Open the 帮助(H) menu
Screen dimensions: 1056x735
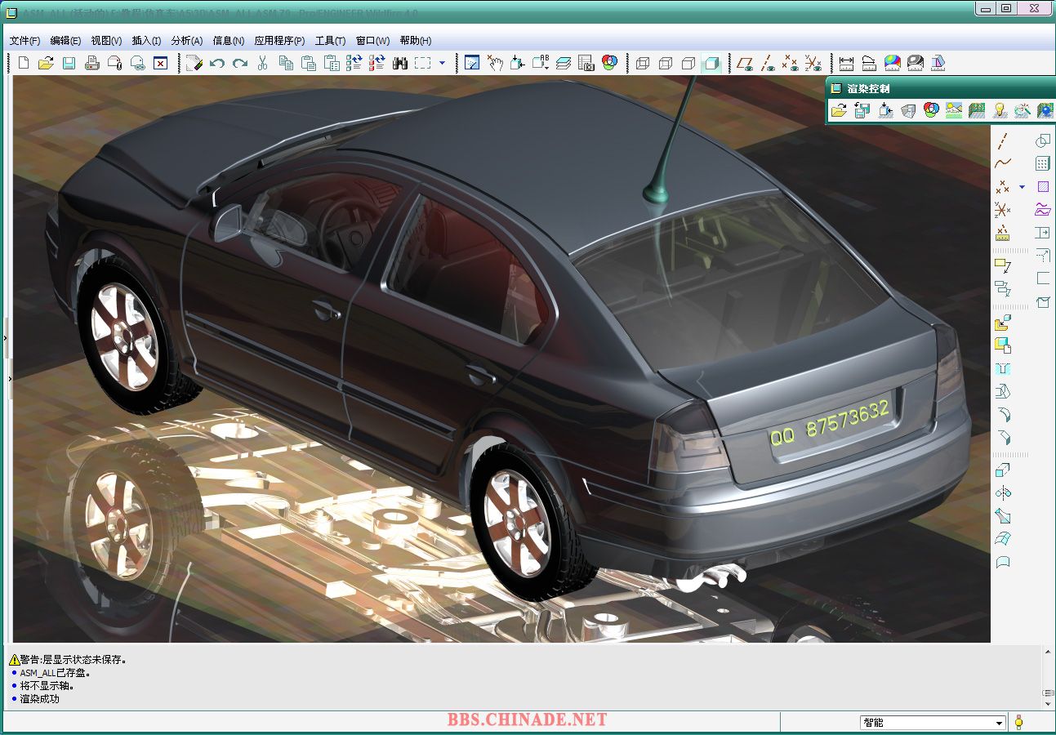tap(416, 40)
